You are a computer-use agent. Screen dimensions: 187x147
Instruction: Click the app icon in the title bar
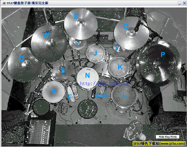[4, 3]
